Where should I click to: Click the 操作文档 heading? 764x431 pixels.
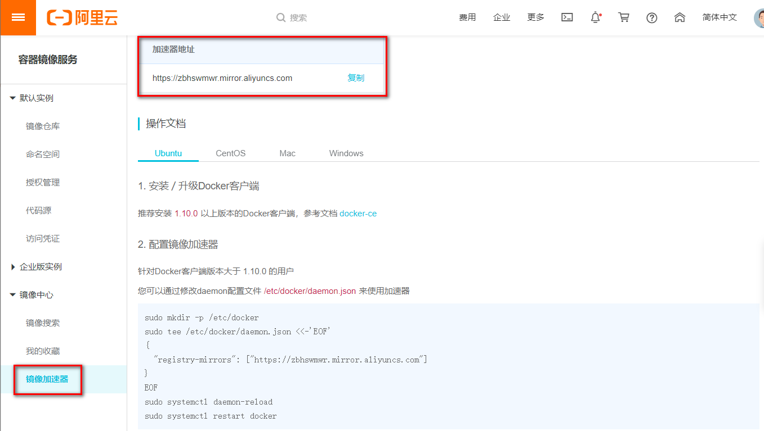(x=166, y=124)
